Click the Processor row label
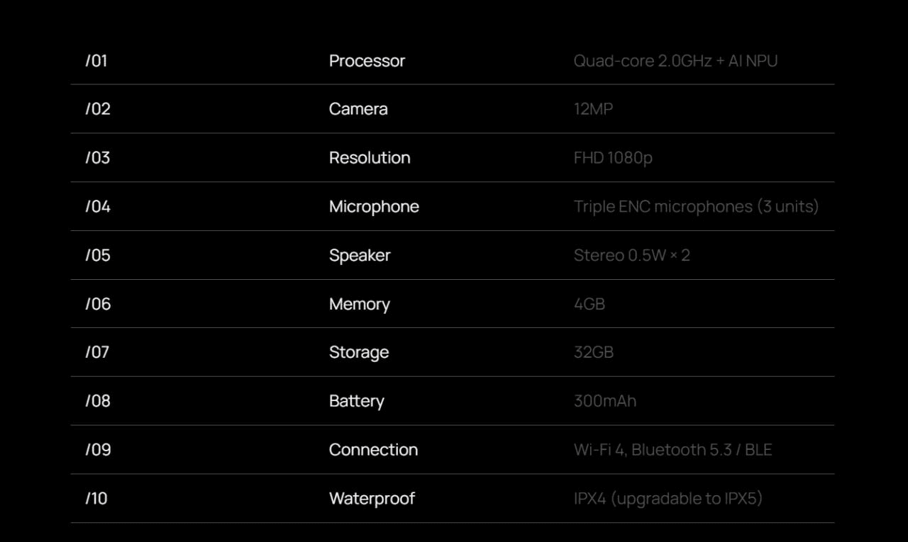Image resolution: width=908 pixels, height=542 pixels. 367,61
